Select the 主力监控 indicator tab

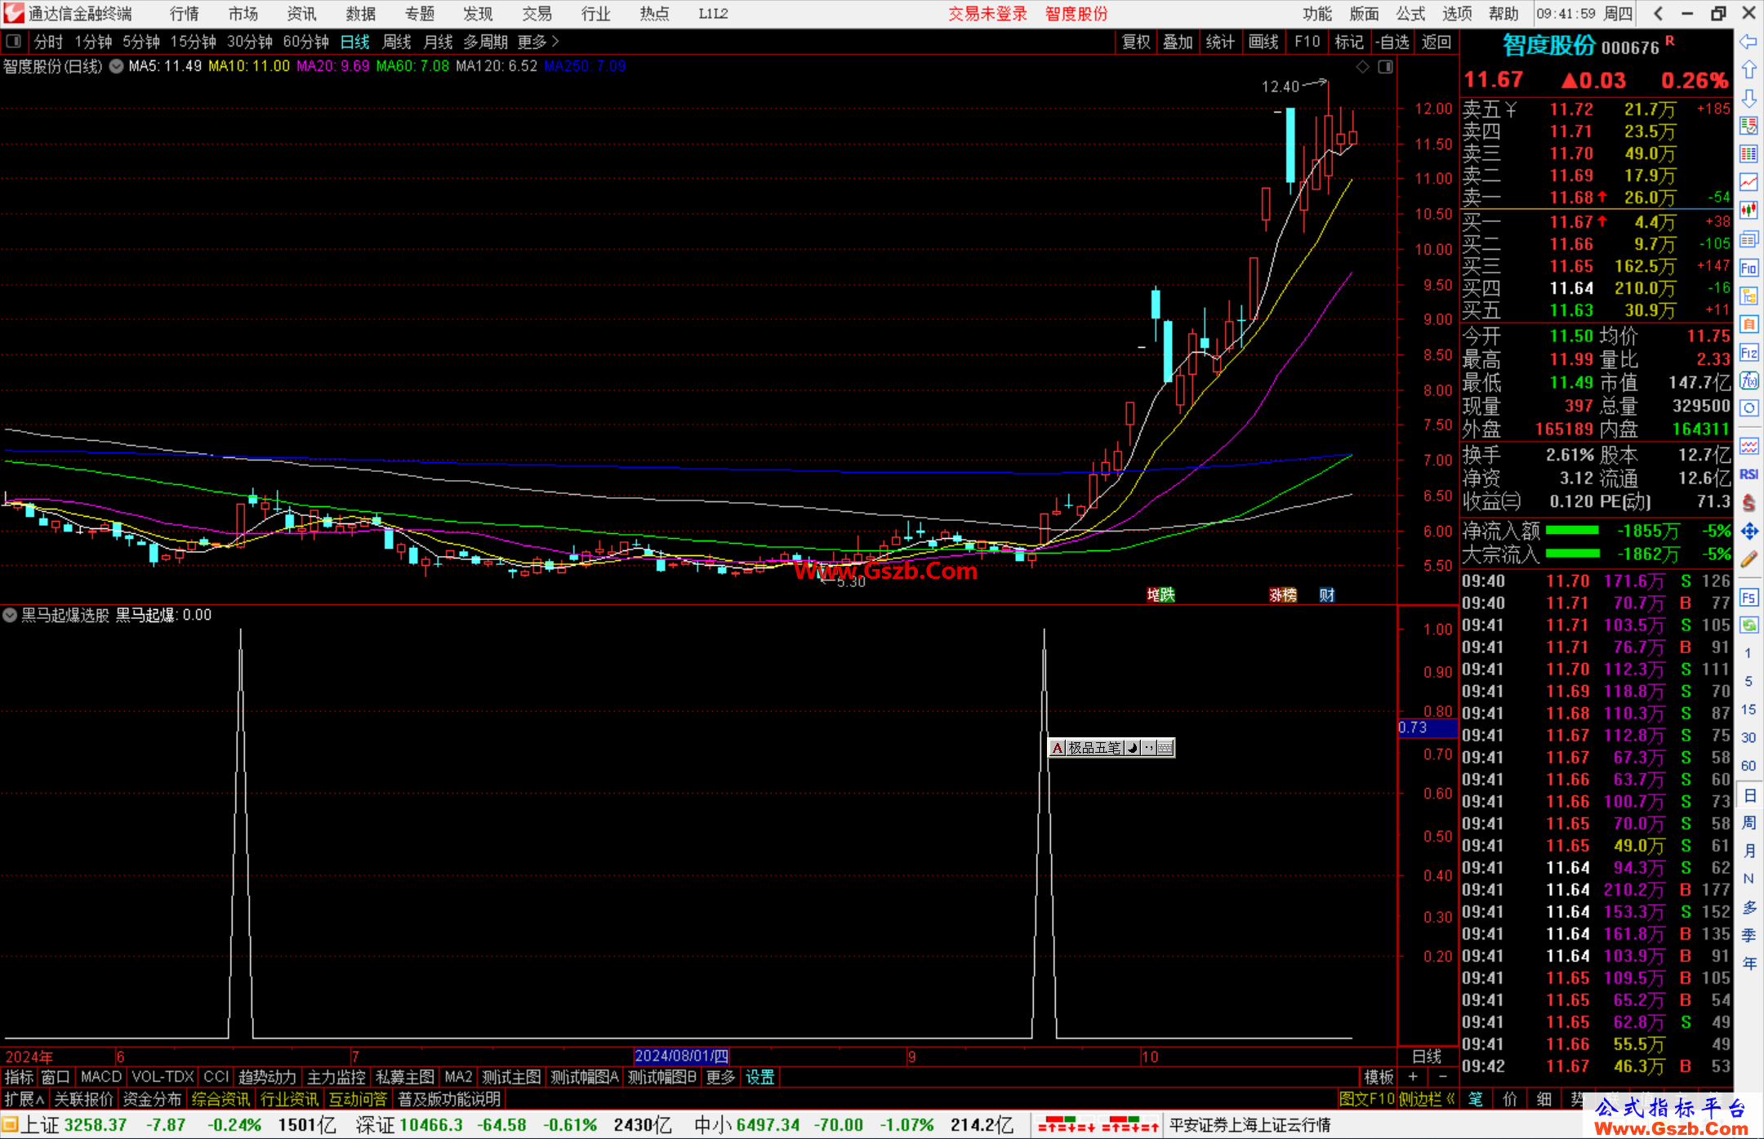point(336,1077)
